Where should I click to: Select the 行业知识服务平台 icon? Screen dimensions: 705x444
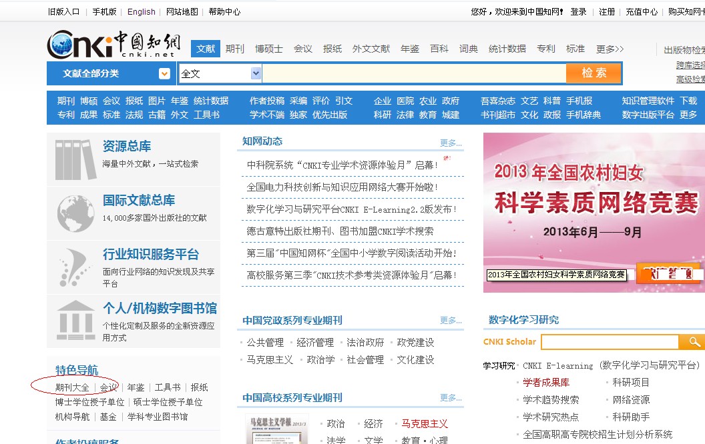pyautogui.click(x=75, y=266)
